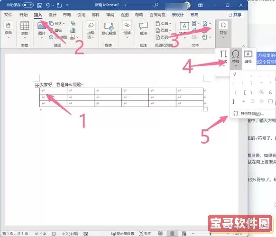Toggle the AutoSave switch in title bar
Image resolution: width=276 pixels, height=237 pixels.
[28, 5]
